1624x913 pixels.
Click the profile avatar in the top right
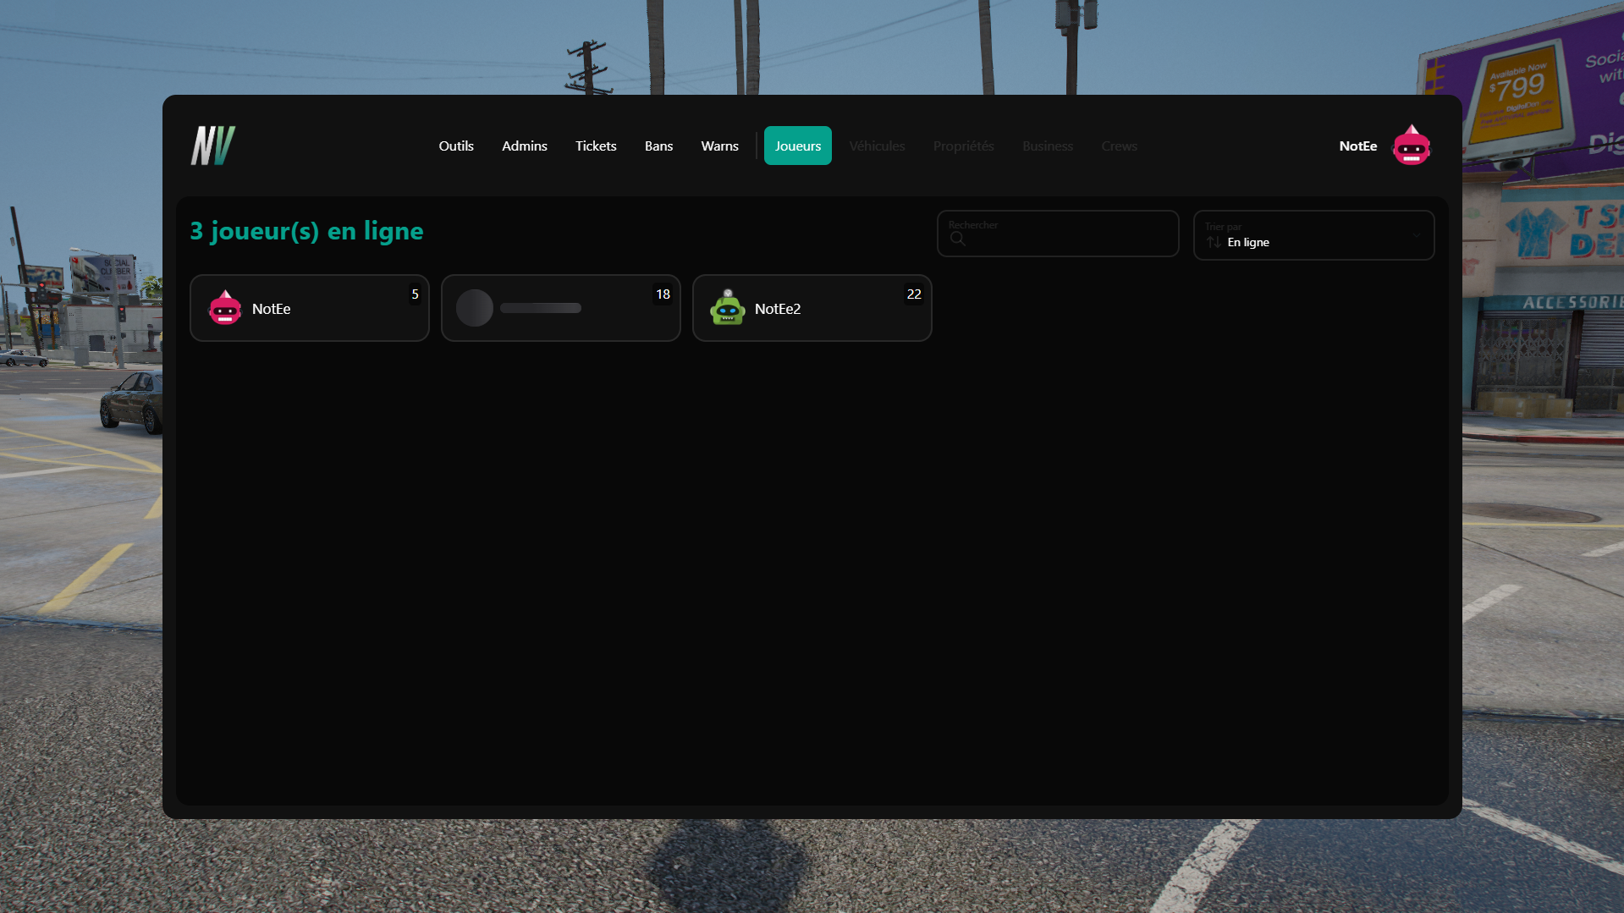tap(1411, 145)
